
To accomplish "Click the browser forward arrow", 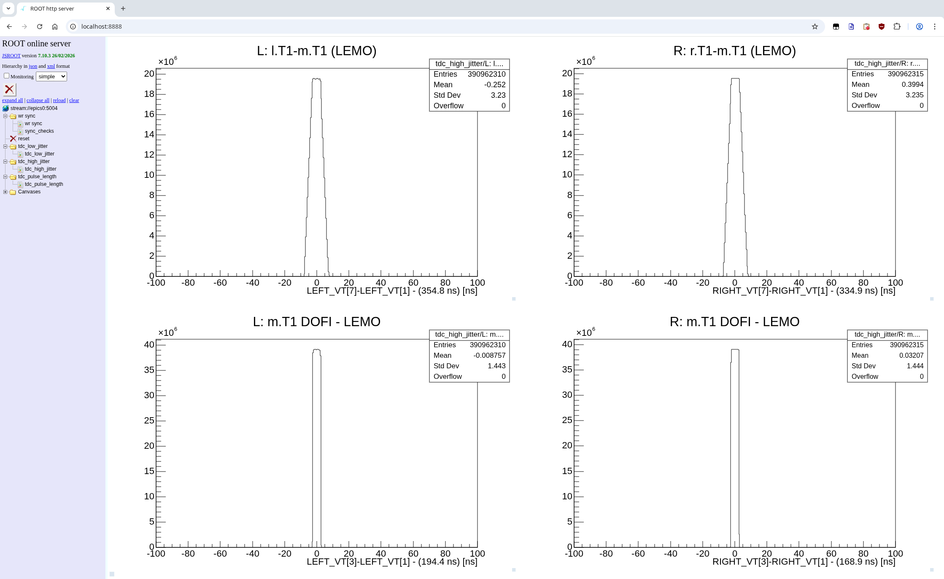I will (x=24, y=27).
